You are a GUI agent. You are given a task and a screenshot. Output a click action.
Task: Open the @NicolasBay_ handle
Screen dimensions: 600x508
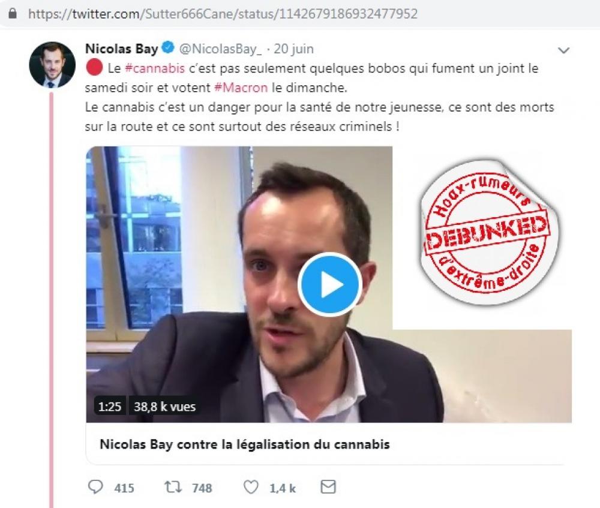pyautogui.click(x=220, y=49)
